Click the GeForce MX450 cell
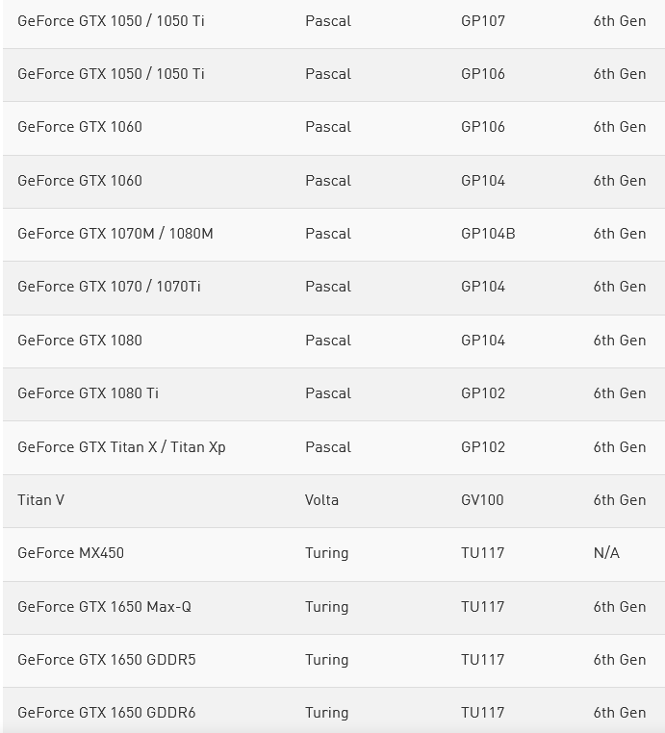 click(70, 553)
